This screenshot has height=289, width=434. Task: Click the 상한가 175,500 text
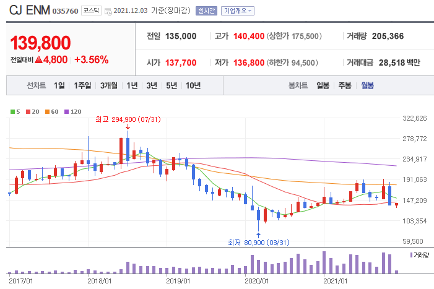click(294, 37)
